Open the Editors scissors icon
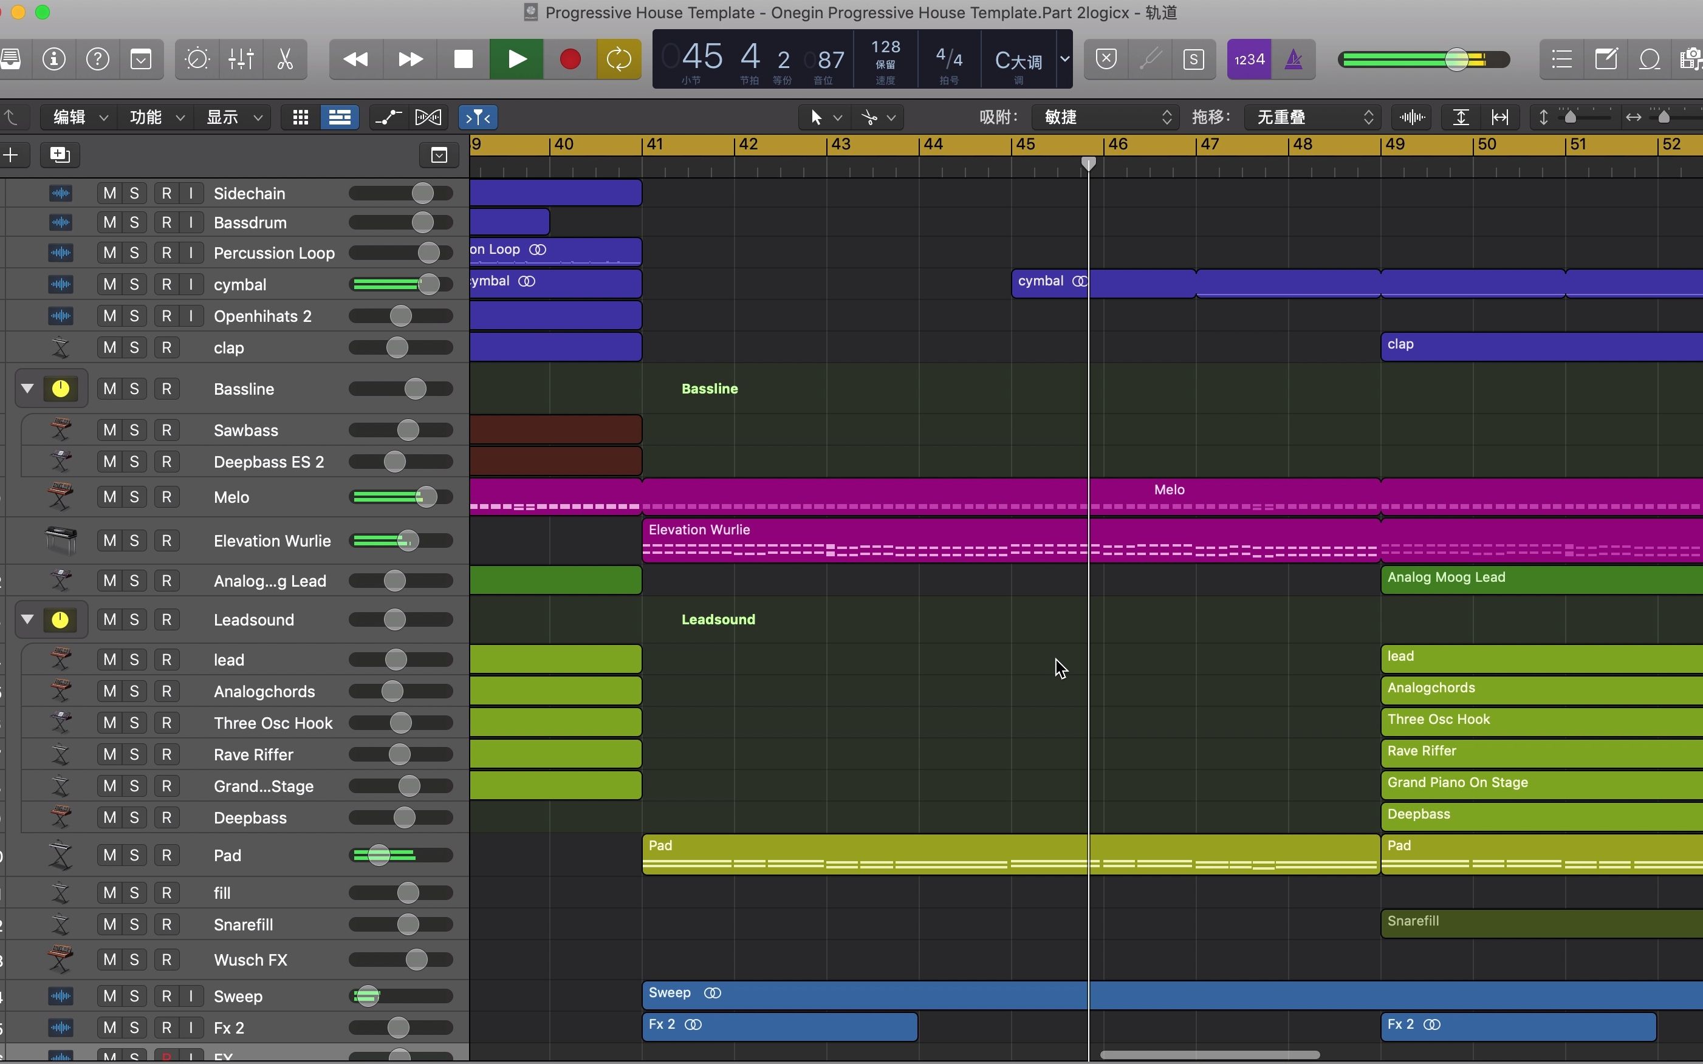The image size is (1703, 1064). click(x=285, y=59)
